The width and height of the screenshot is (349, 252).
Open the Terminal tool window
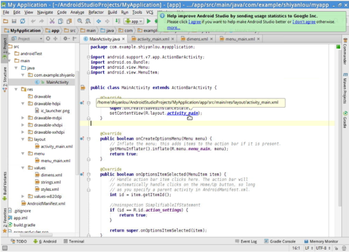click(74, 242)
